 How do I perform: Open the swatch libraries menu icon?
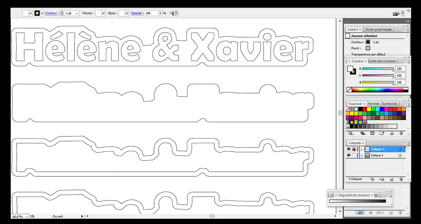[350, 133]
